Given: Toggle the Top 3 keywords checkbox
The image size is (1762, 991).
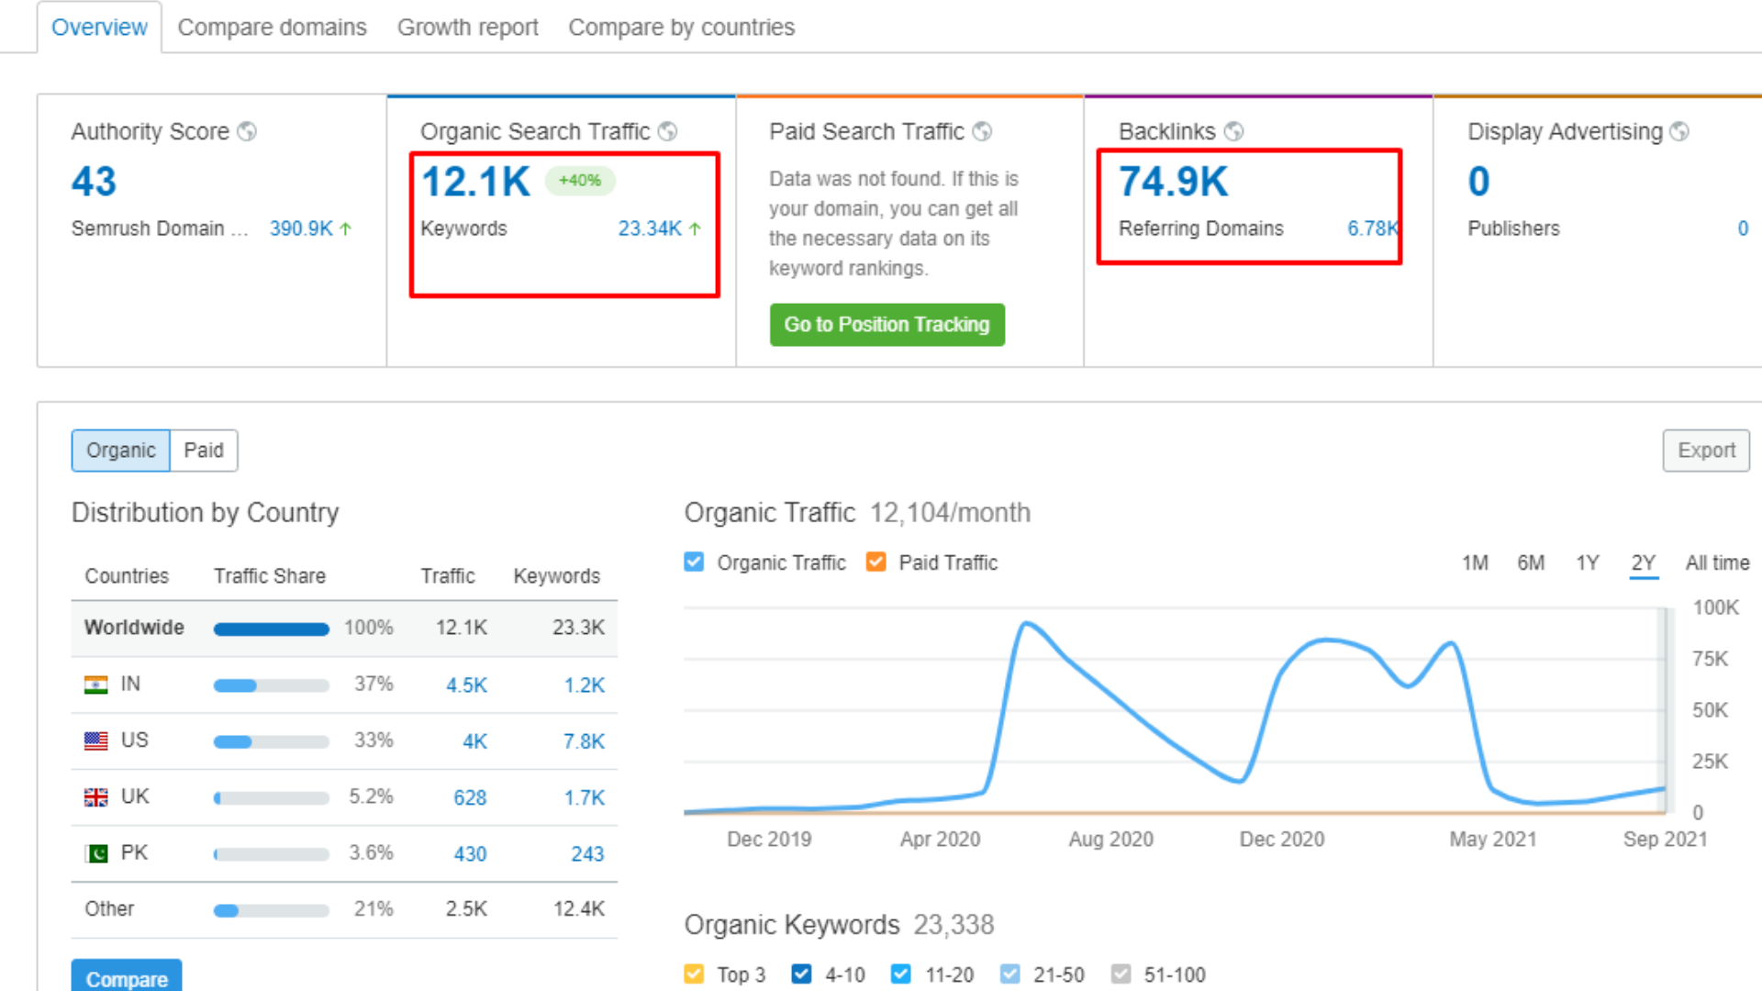Looking at the screenshot, I should click(695, 974).
